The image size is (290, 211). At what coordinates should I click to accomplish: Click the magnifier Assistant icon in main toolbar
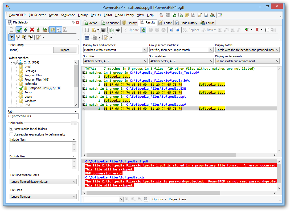point(161,15)
